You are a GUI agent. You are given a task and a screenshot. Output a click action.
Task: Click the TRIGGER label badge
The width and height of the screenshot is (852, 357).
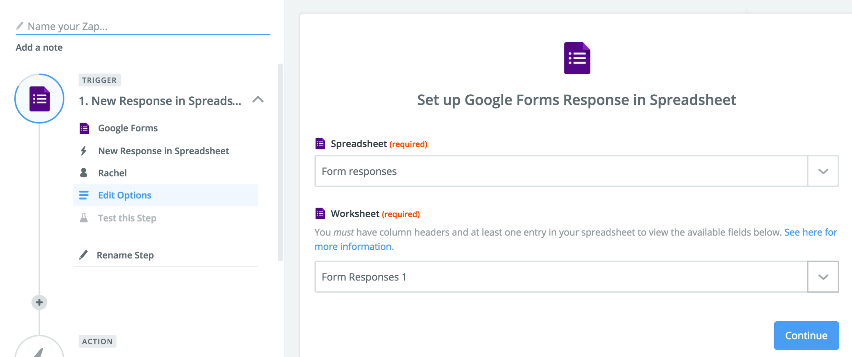[x=99, y=80]
